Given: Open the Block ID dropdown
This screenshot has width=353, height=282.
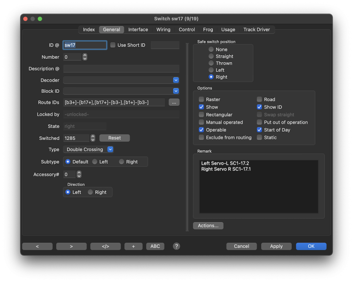Looking at the screenshot, I should [176, 91].
